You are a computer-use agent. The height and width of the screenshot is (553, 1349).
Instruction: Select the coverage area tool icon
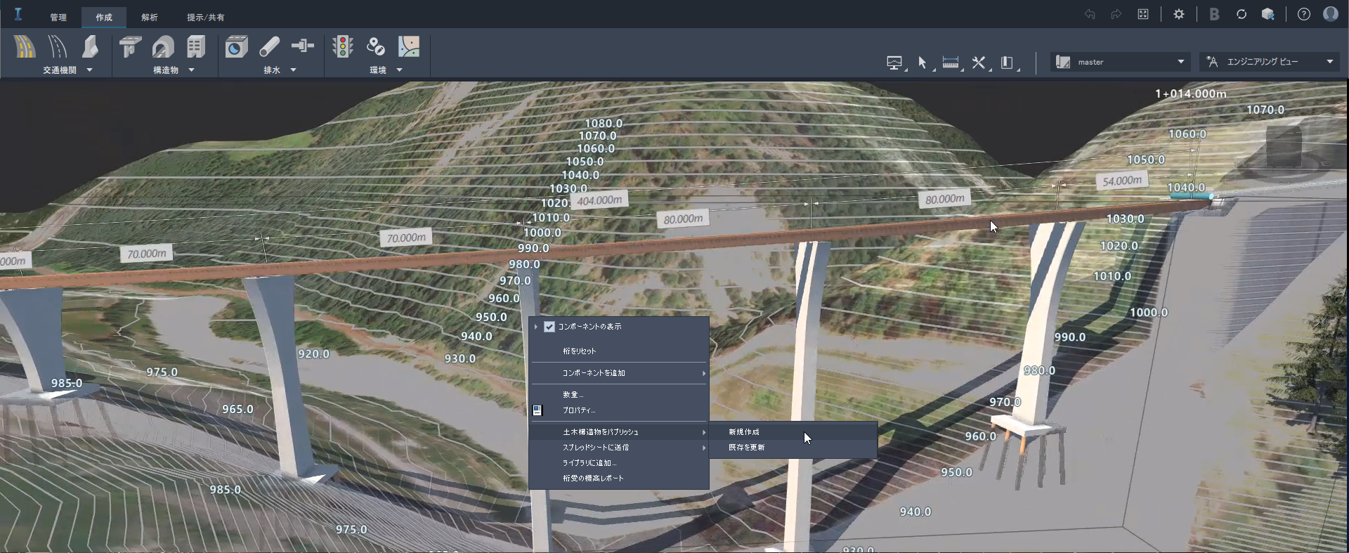pyautogui.click(x=409, y=46)
